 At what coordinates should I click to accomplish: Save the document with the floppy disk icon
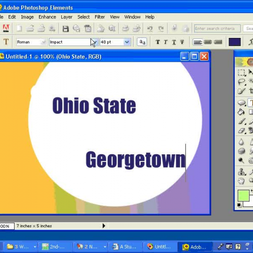[66, 29]
